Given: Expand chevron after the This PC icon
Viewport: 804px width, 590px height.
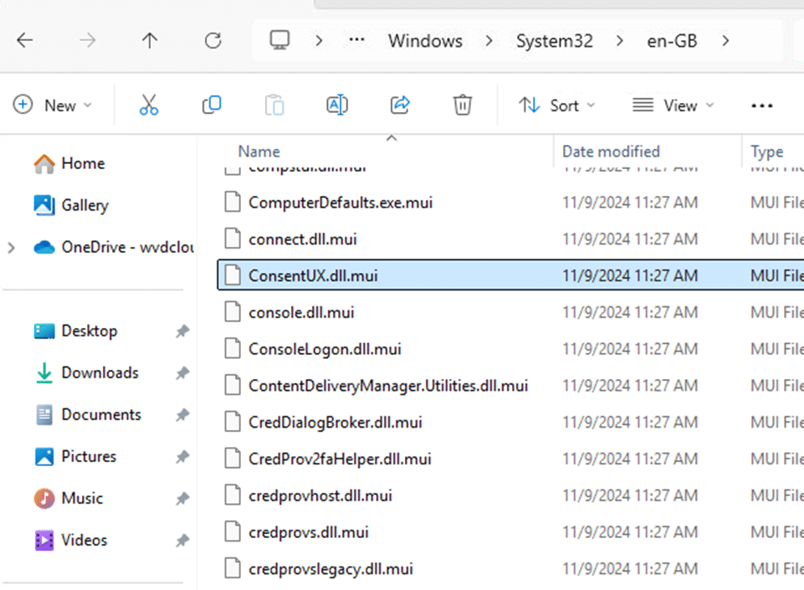Looking at the screenshot, I should pyautogui.click(x=319, y=41).
